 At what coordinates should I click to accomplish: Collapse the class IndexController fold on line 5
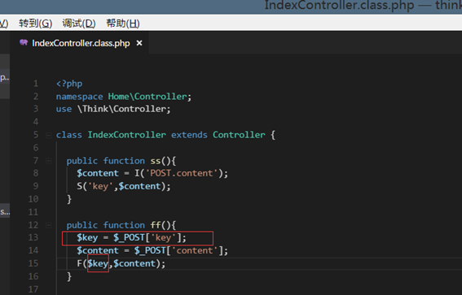pyautogui.click(x=48, y=135)
